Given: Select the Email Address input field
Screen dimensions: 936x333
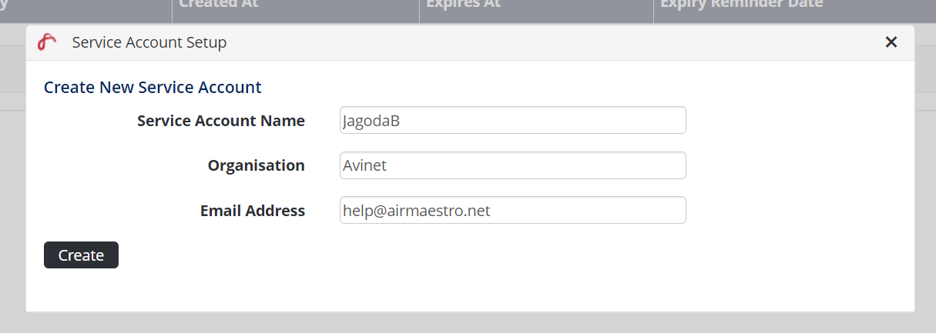Looking at the screenshot, I should pos(512,210).
